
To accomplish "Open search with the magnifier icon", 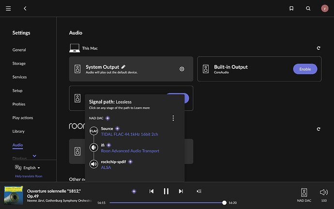I will click(308, 8).
